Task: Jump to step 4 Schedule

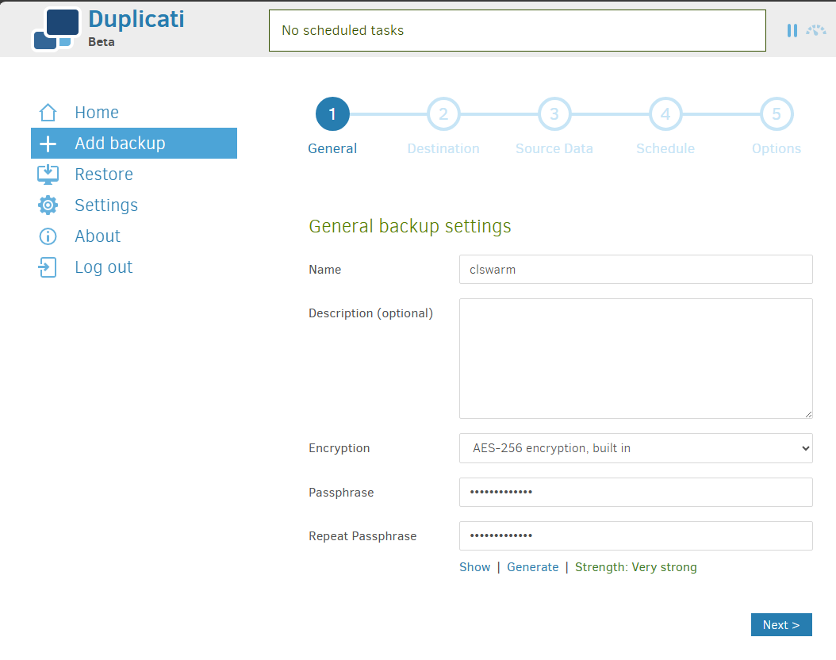Action: pos(665,113)
